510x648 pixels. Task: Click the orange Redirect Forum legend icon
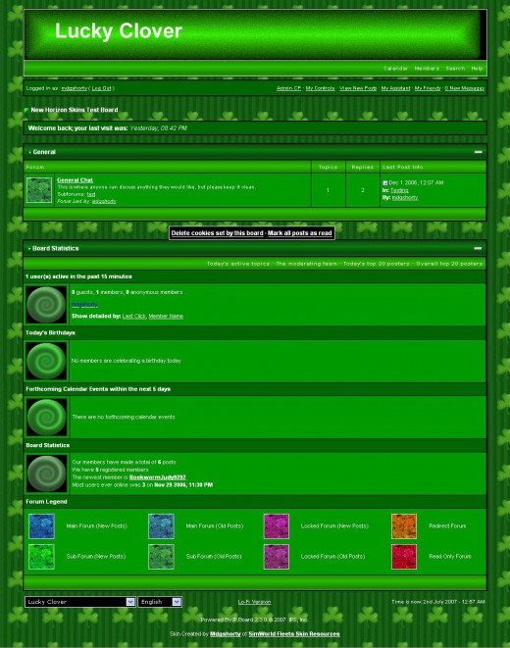coord(404,526)
